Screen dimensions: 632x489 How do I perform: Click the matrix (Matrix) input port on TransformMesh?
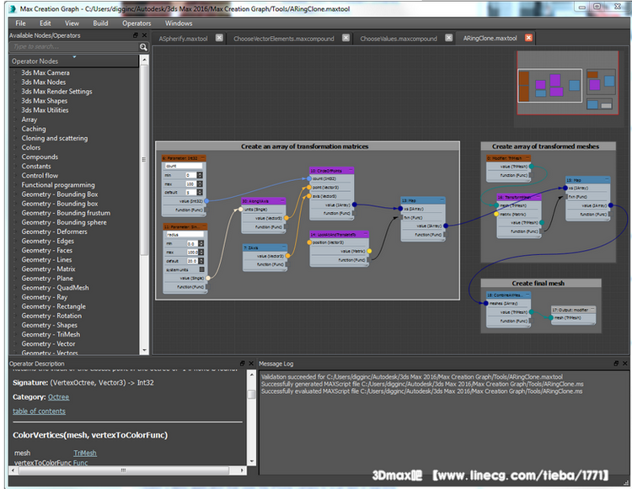point(496,214)
